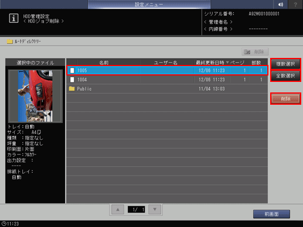Image resolution: width=303 pixels, height=227 pixels.
Task: Go to next page with down arrow
Action: click(155, 209)
